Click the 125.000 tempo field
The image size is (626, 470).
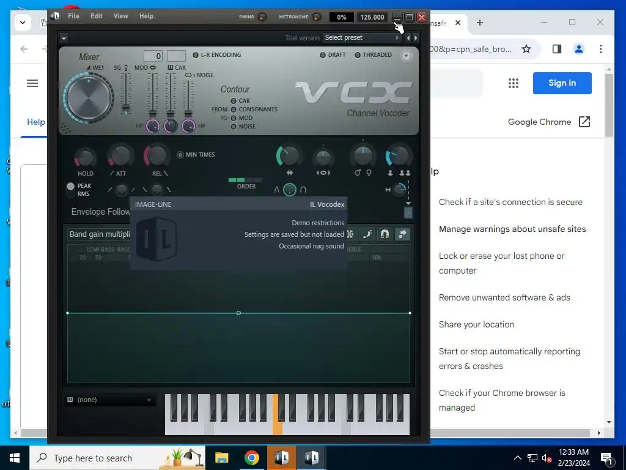pos(372,17)
